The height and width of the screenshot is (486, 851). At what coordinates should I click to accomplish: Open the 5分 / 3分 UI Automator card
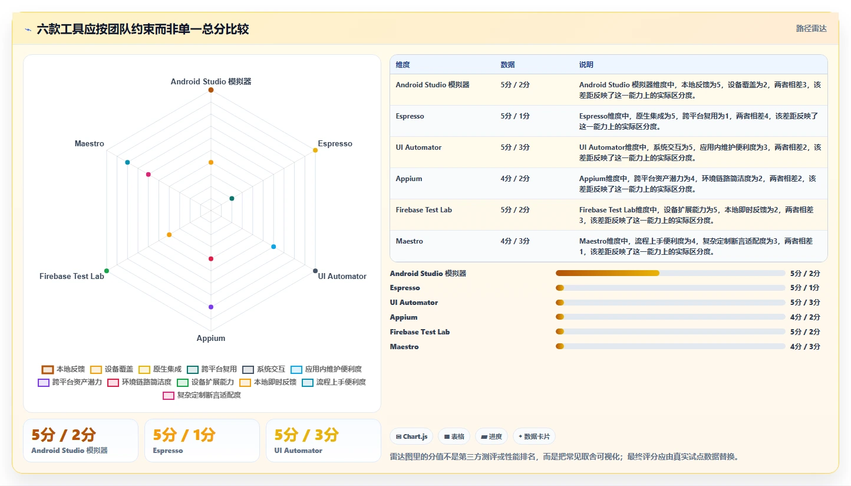(324, 441)
